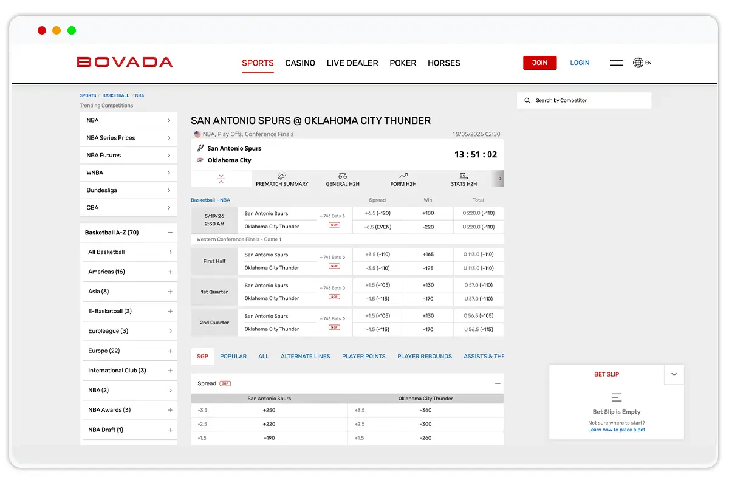
Task: Collapse the Bet Slip panel chevron
Action: [674, 375]
